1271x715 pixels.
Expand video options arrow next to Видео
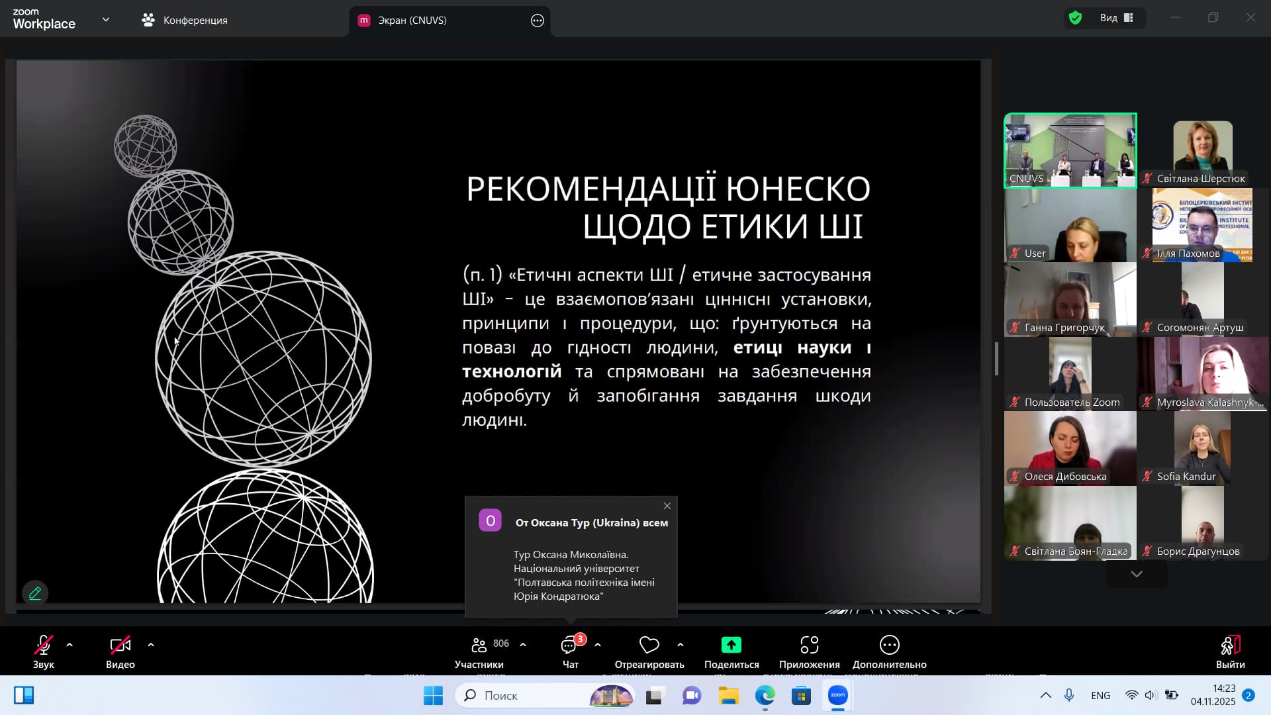point(151,644)
